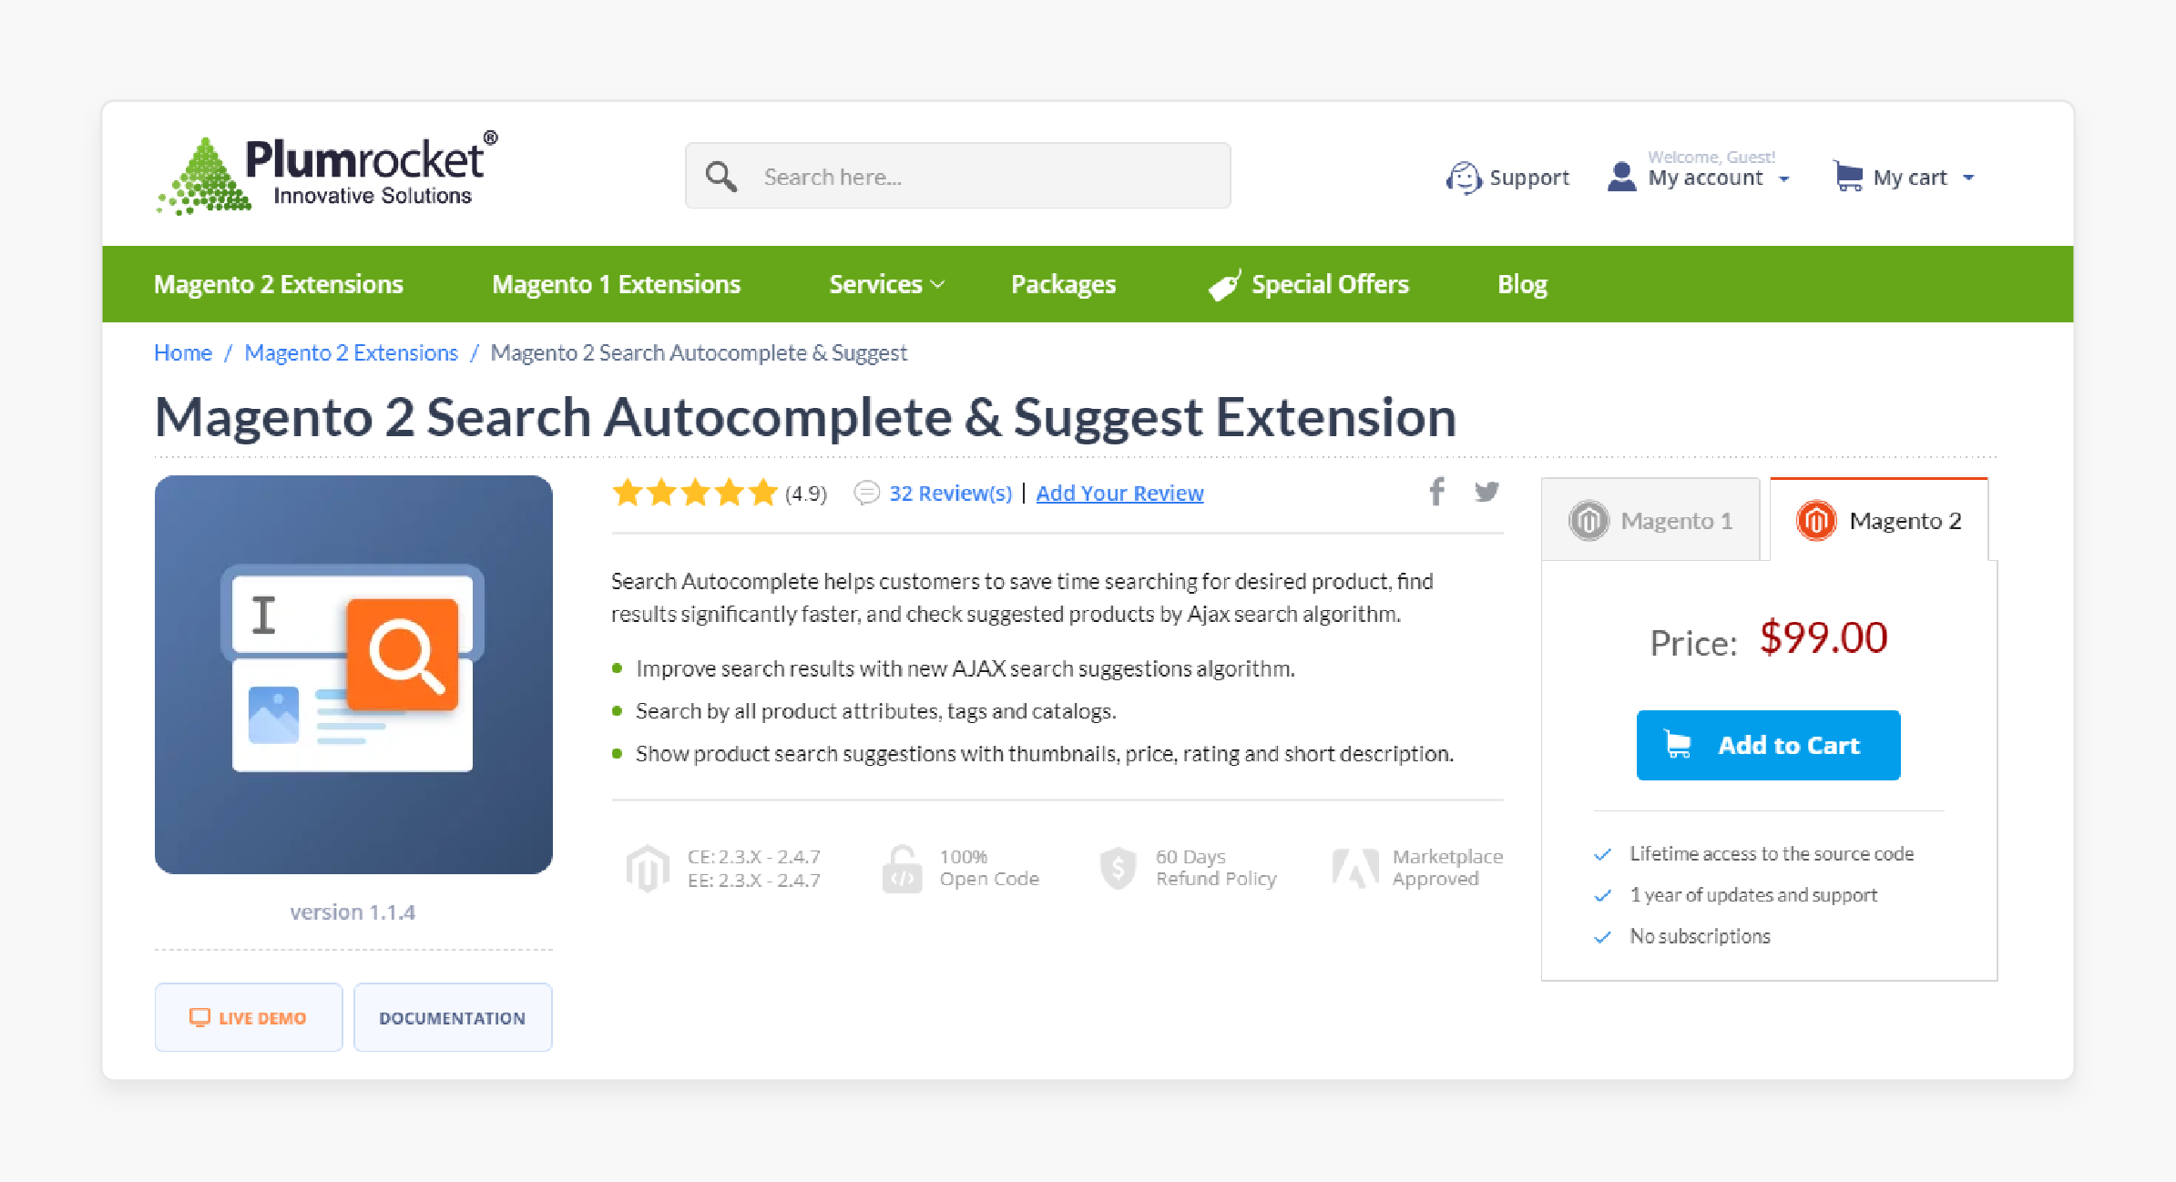The image size is (2176, 1182).
Task: Click bullet 'Search by all product attributes'
Action: (875, 711)
